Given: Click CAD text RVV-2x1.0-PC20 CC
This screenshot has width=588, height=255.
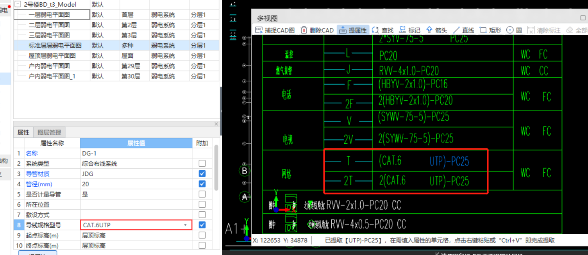Looking at the screenshot, I should [x=364, y=205].
